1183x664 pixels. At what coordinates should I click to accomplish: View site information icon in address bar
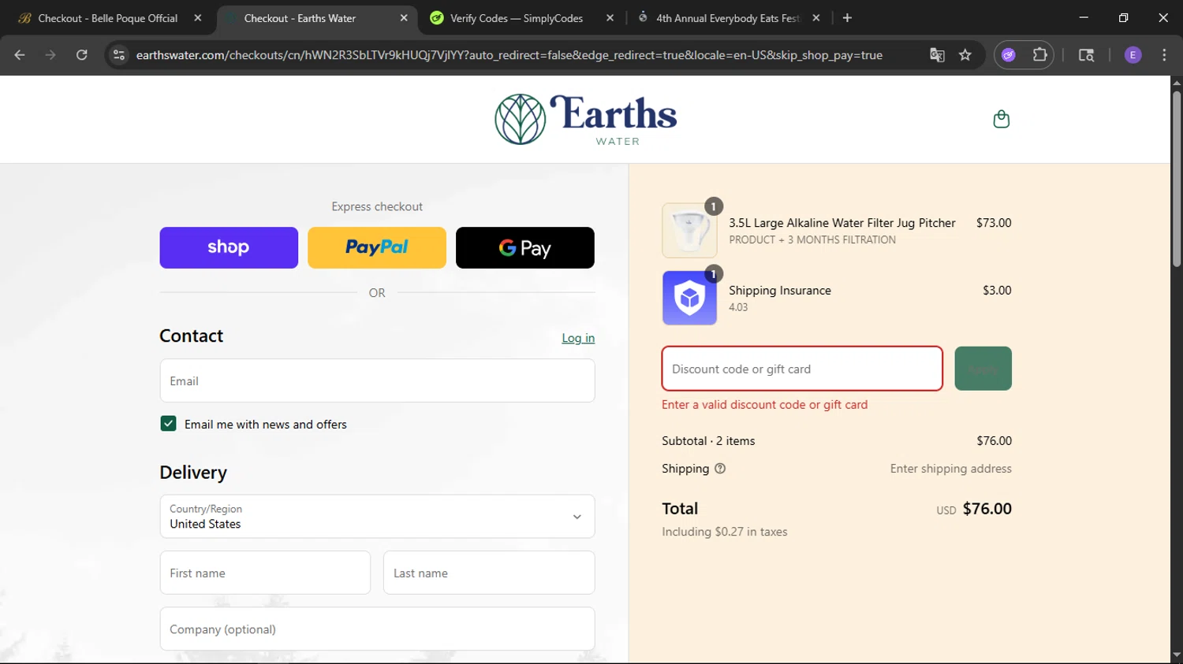tap(119, 55)
